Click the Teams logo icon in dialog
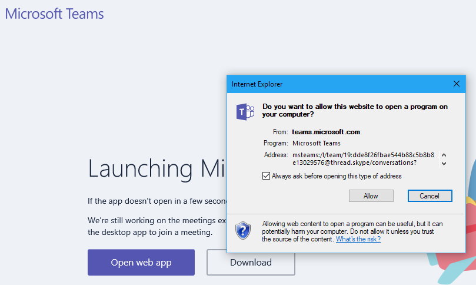 click(x=245, y=112)
